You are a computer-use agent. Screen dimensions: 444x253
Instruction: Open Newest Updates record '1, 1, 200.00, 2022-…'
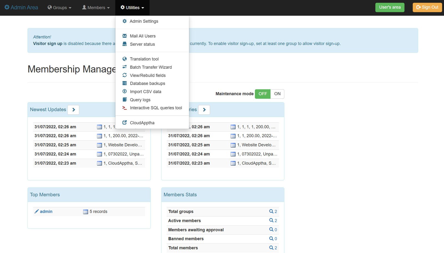click(123, 136)
